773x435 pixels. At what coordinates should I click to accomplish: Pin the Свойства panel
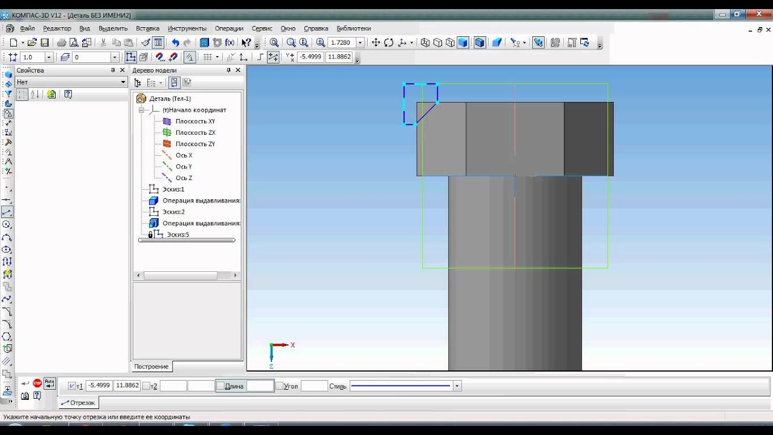point(113,70)
